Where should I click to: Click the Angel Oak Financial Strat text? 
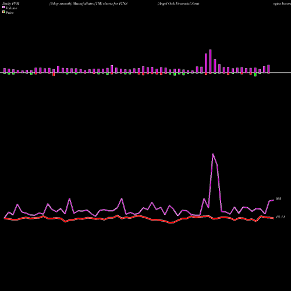point(179,3)
